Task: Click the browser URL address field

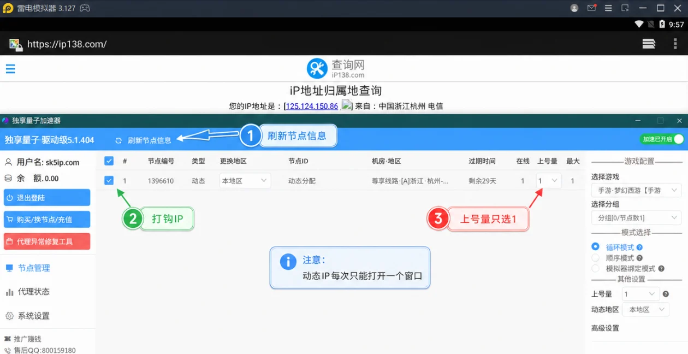Action: pyautogui.click(x=67, y=44)
